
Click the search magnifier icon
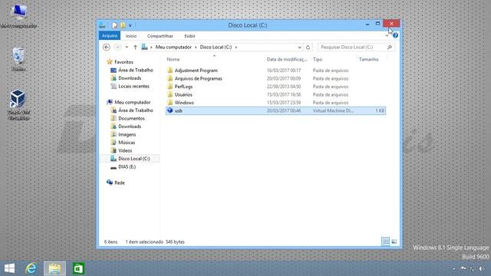point(389,47)
